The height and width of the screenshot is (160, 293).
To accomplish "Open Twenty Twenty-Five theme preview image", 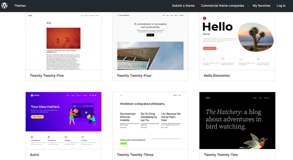I will [63, 42].
